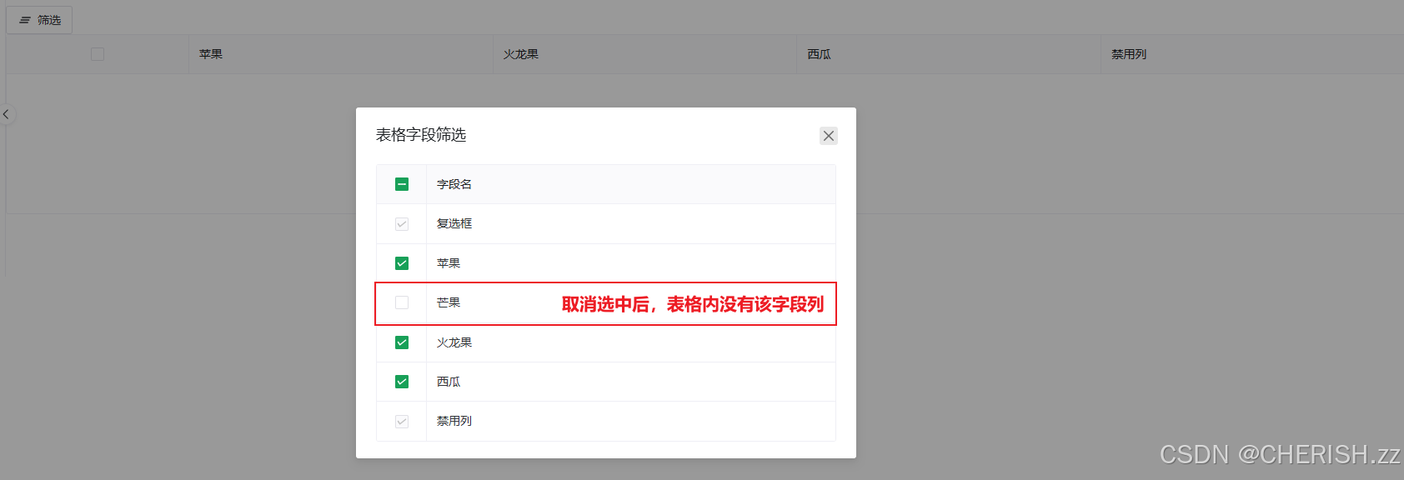Select the 火龙果 row label in dialog
This screenshot has height=480, width=1404.
tap(454, 342)
